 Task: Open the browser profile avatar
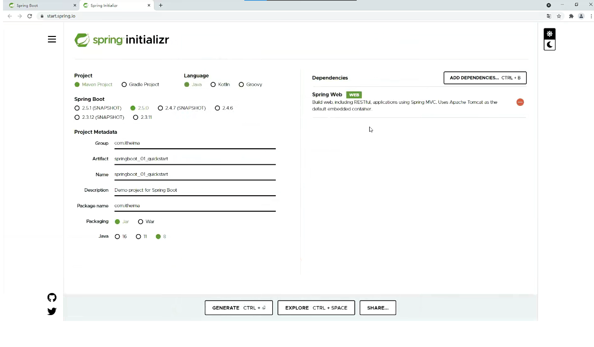tap(581, 16)
